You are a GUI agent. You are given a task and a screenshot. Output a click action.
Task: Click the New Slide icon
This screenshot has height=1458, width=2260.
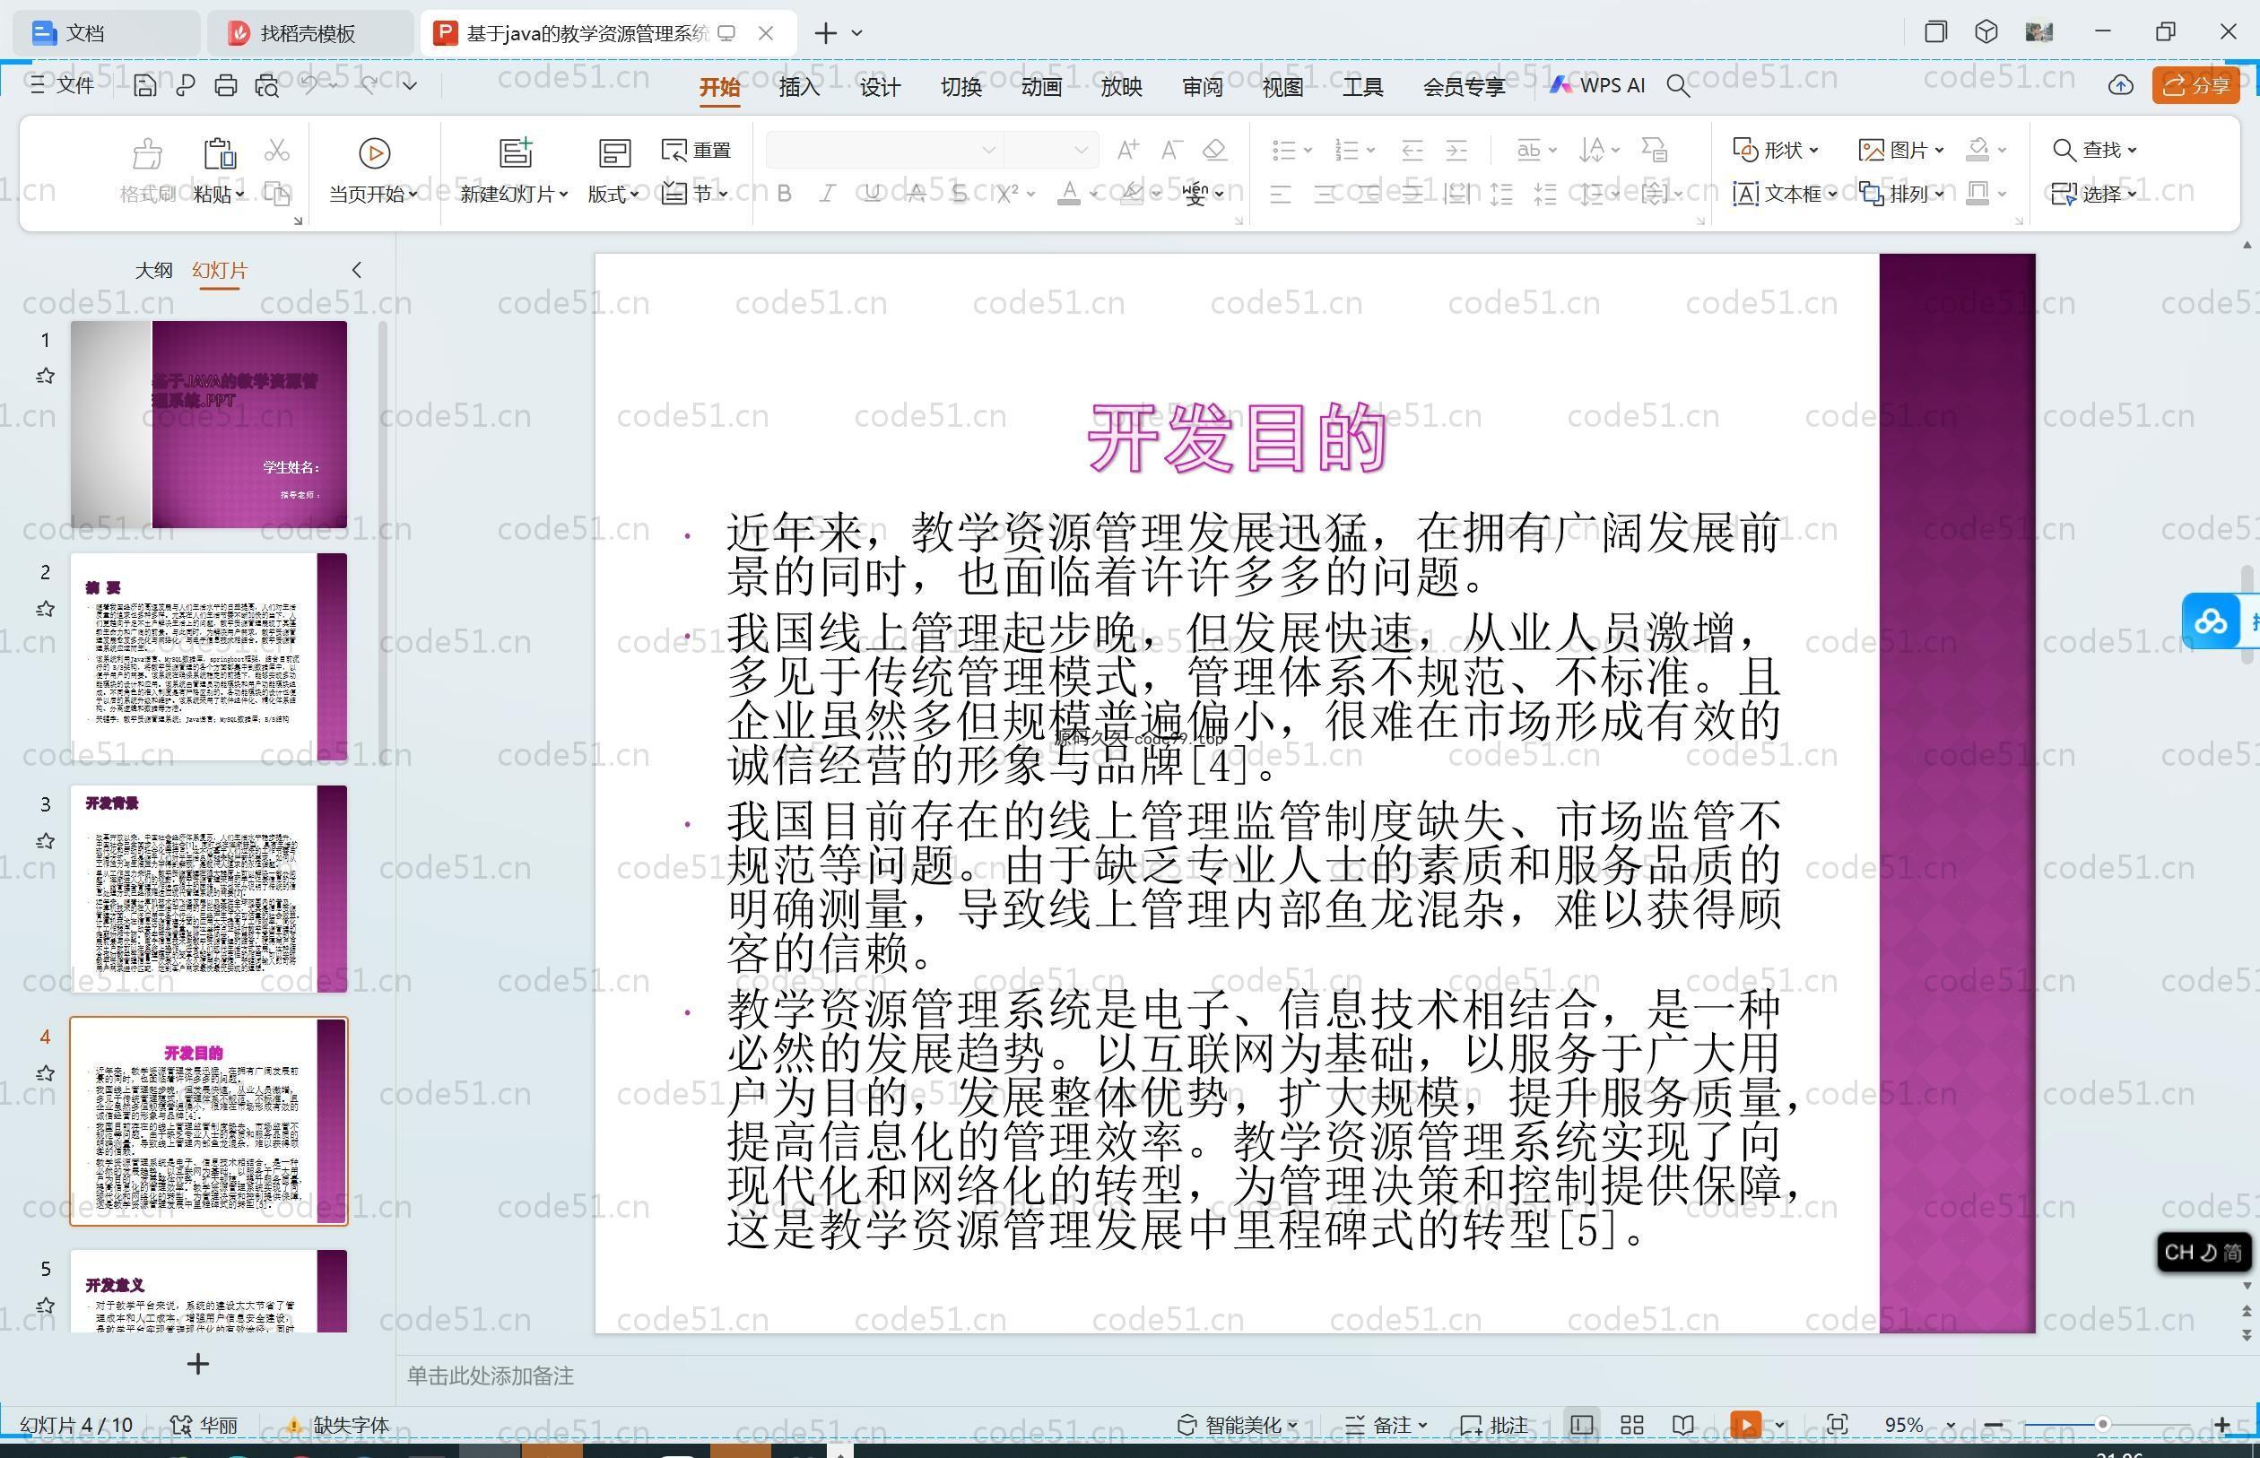[515, 153]
